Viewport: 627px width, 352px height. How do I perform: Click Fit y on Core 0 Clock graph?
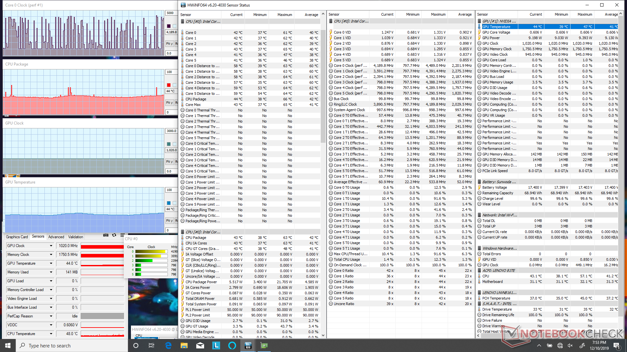(x=169, y=44)
